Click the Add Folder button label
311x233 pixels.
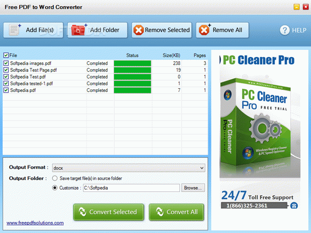105,30
